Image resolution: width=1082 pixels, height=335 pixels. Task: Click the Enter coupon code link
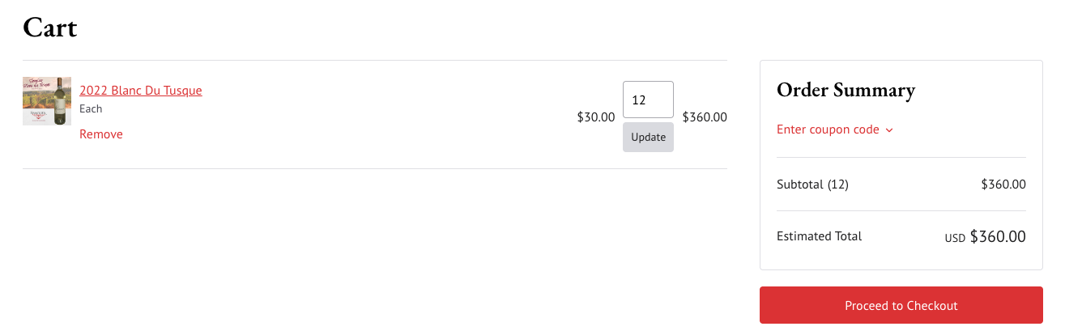tap(828, 129)
